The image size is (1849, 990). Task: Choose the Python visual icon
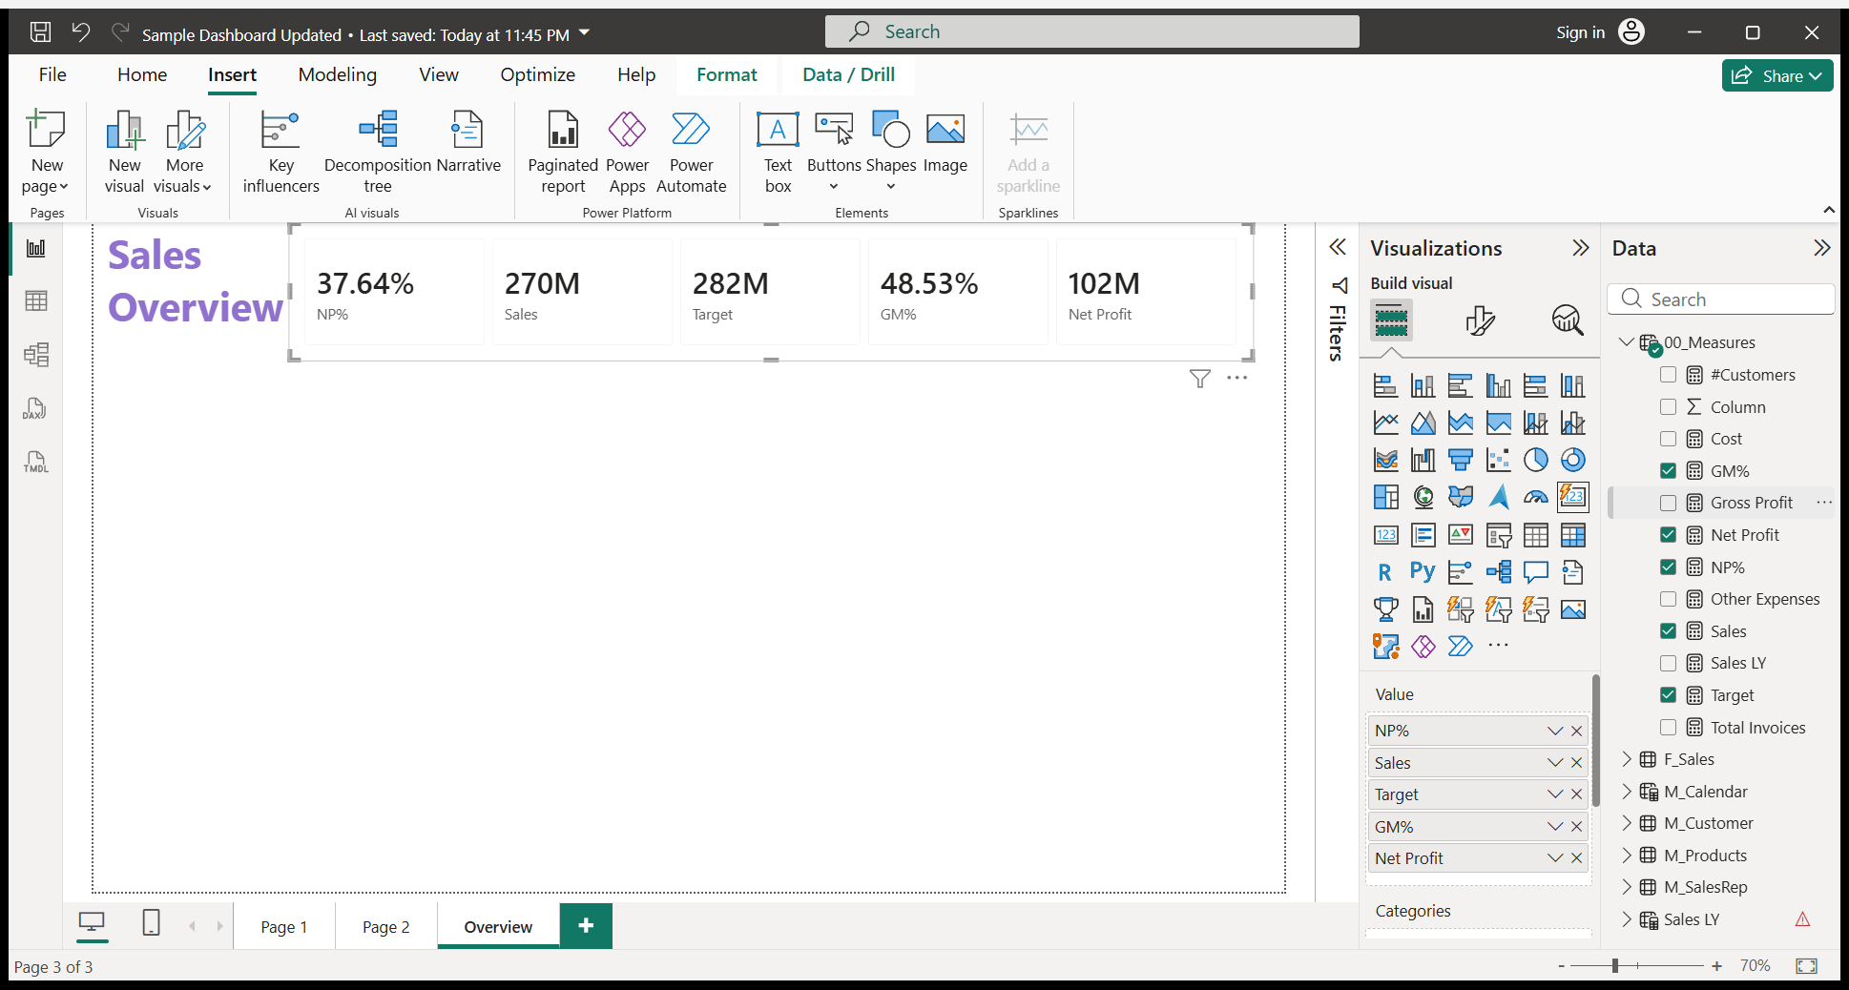[1423, 571]
